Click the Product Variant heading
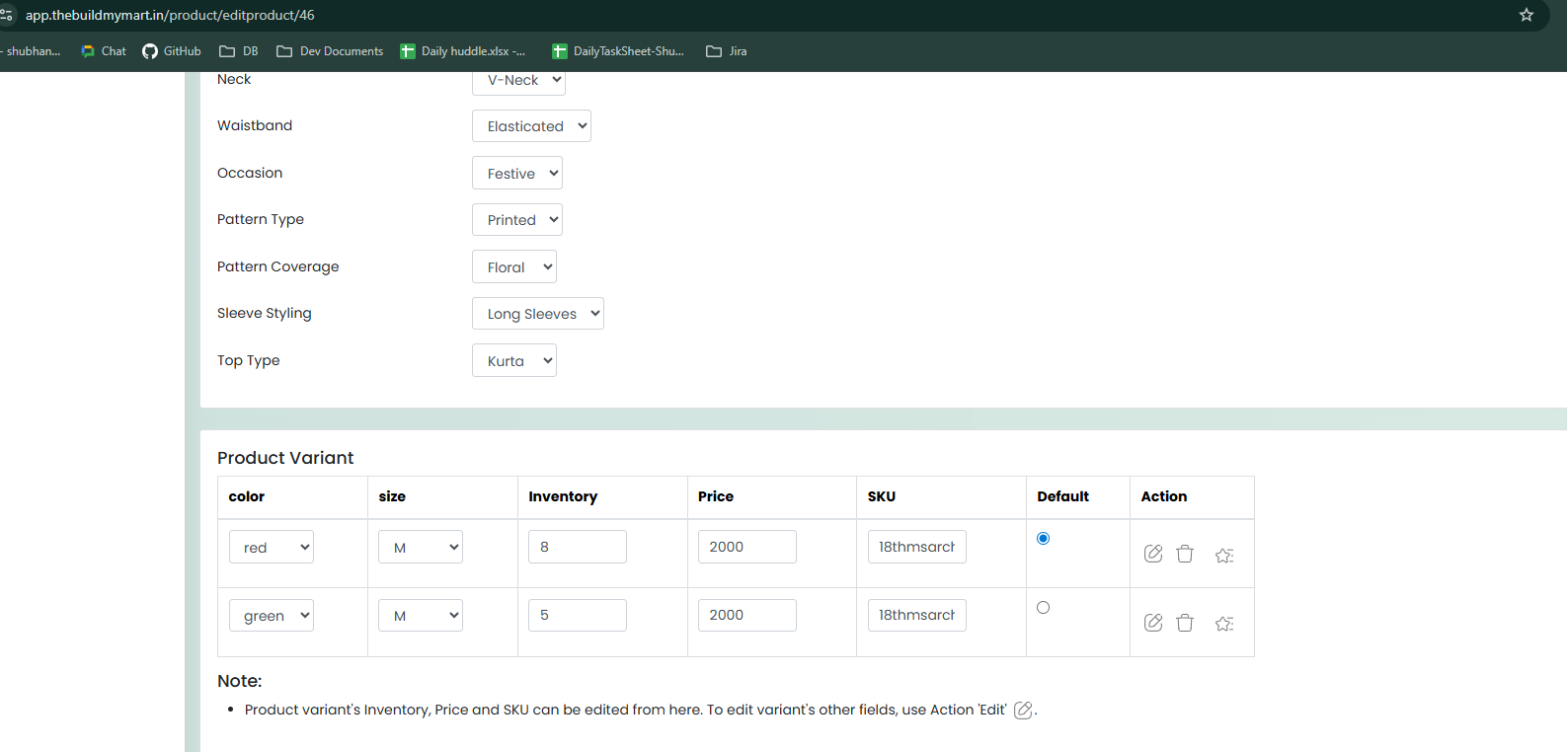 click(285, 458)
